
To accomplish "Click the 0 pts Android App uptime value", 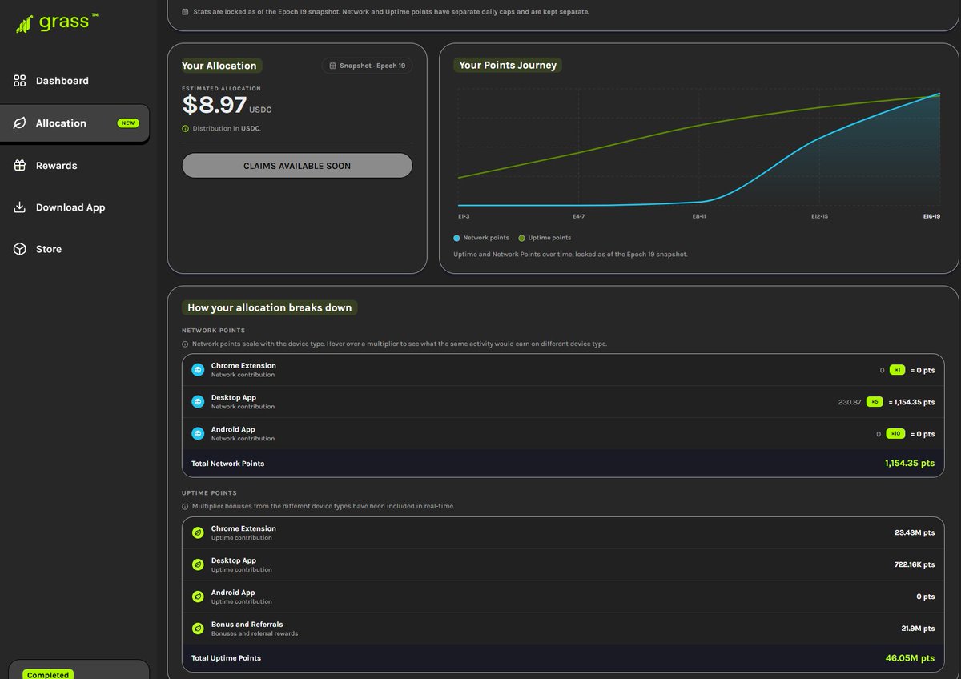I will (x=926, y=597).
